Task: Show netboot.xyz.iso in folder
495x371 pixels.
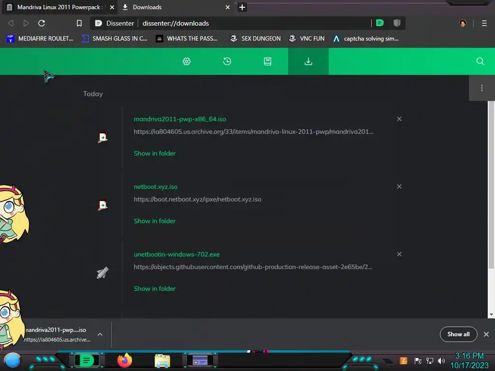Action: (x=154, y=221)
